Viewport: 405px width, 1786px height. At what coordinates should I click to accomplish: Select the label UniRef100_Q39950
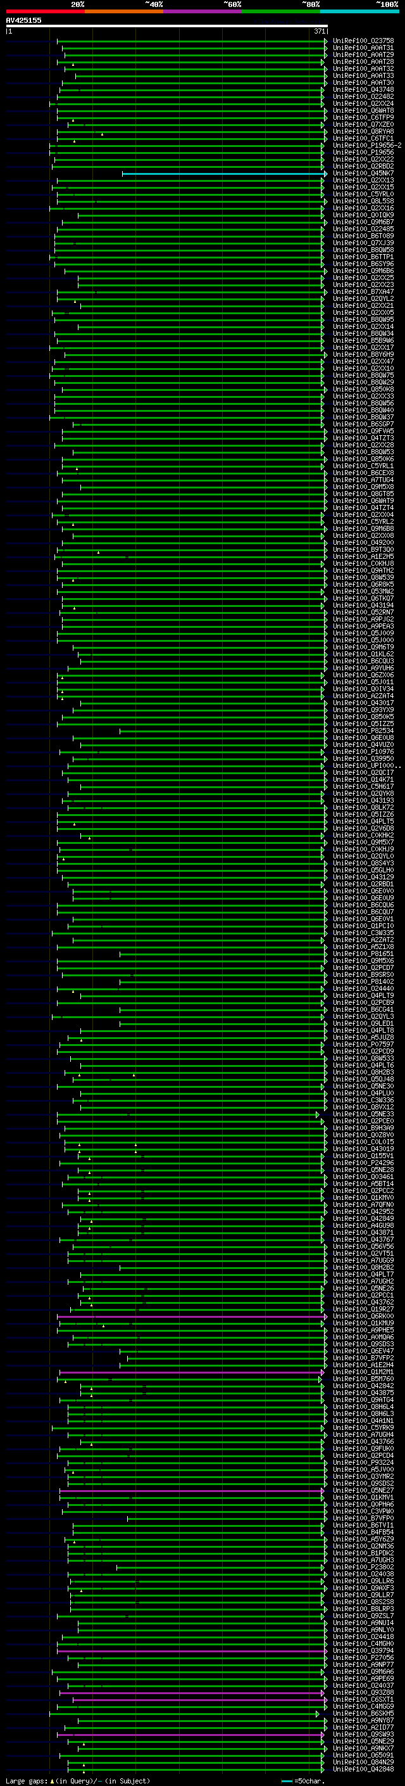(363, 758)
